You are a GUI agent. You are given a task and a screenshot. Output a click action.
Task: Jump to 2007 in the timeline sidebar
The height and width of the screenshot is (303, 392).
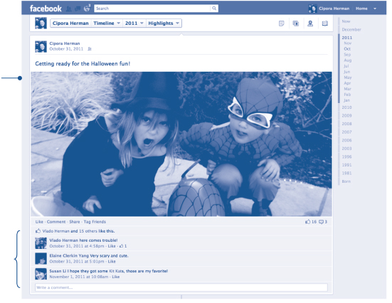[346, 132]
